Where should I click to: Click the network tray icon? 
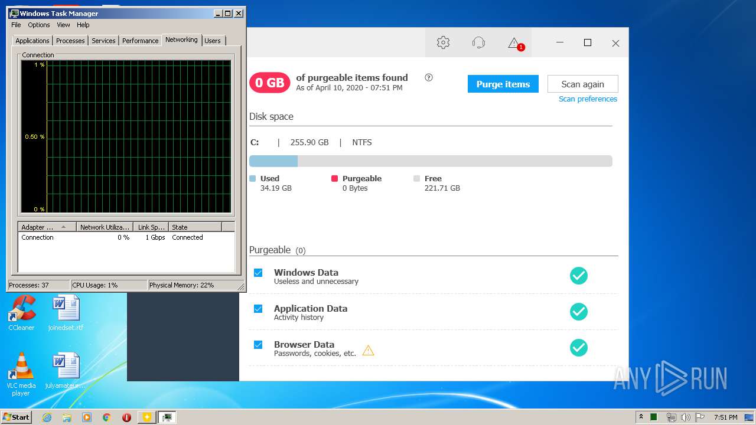[x=671, y=417]
